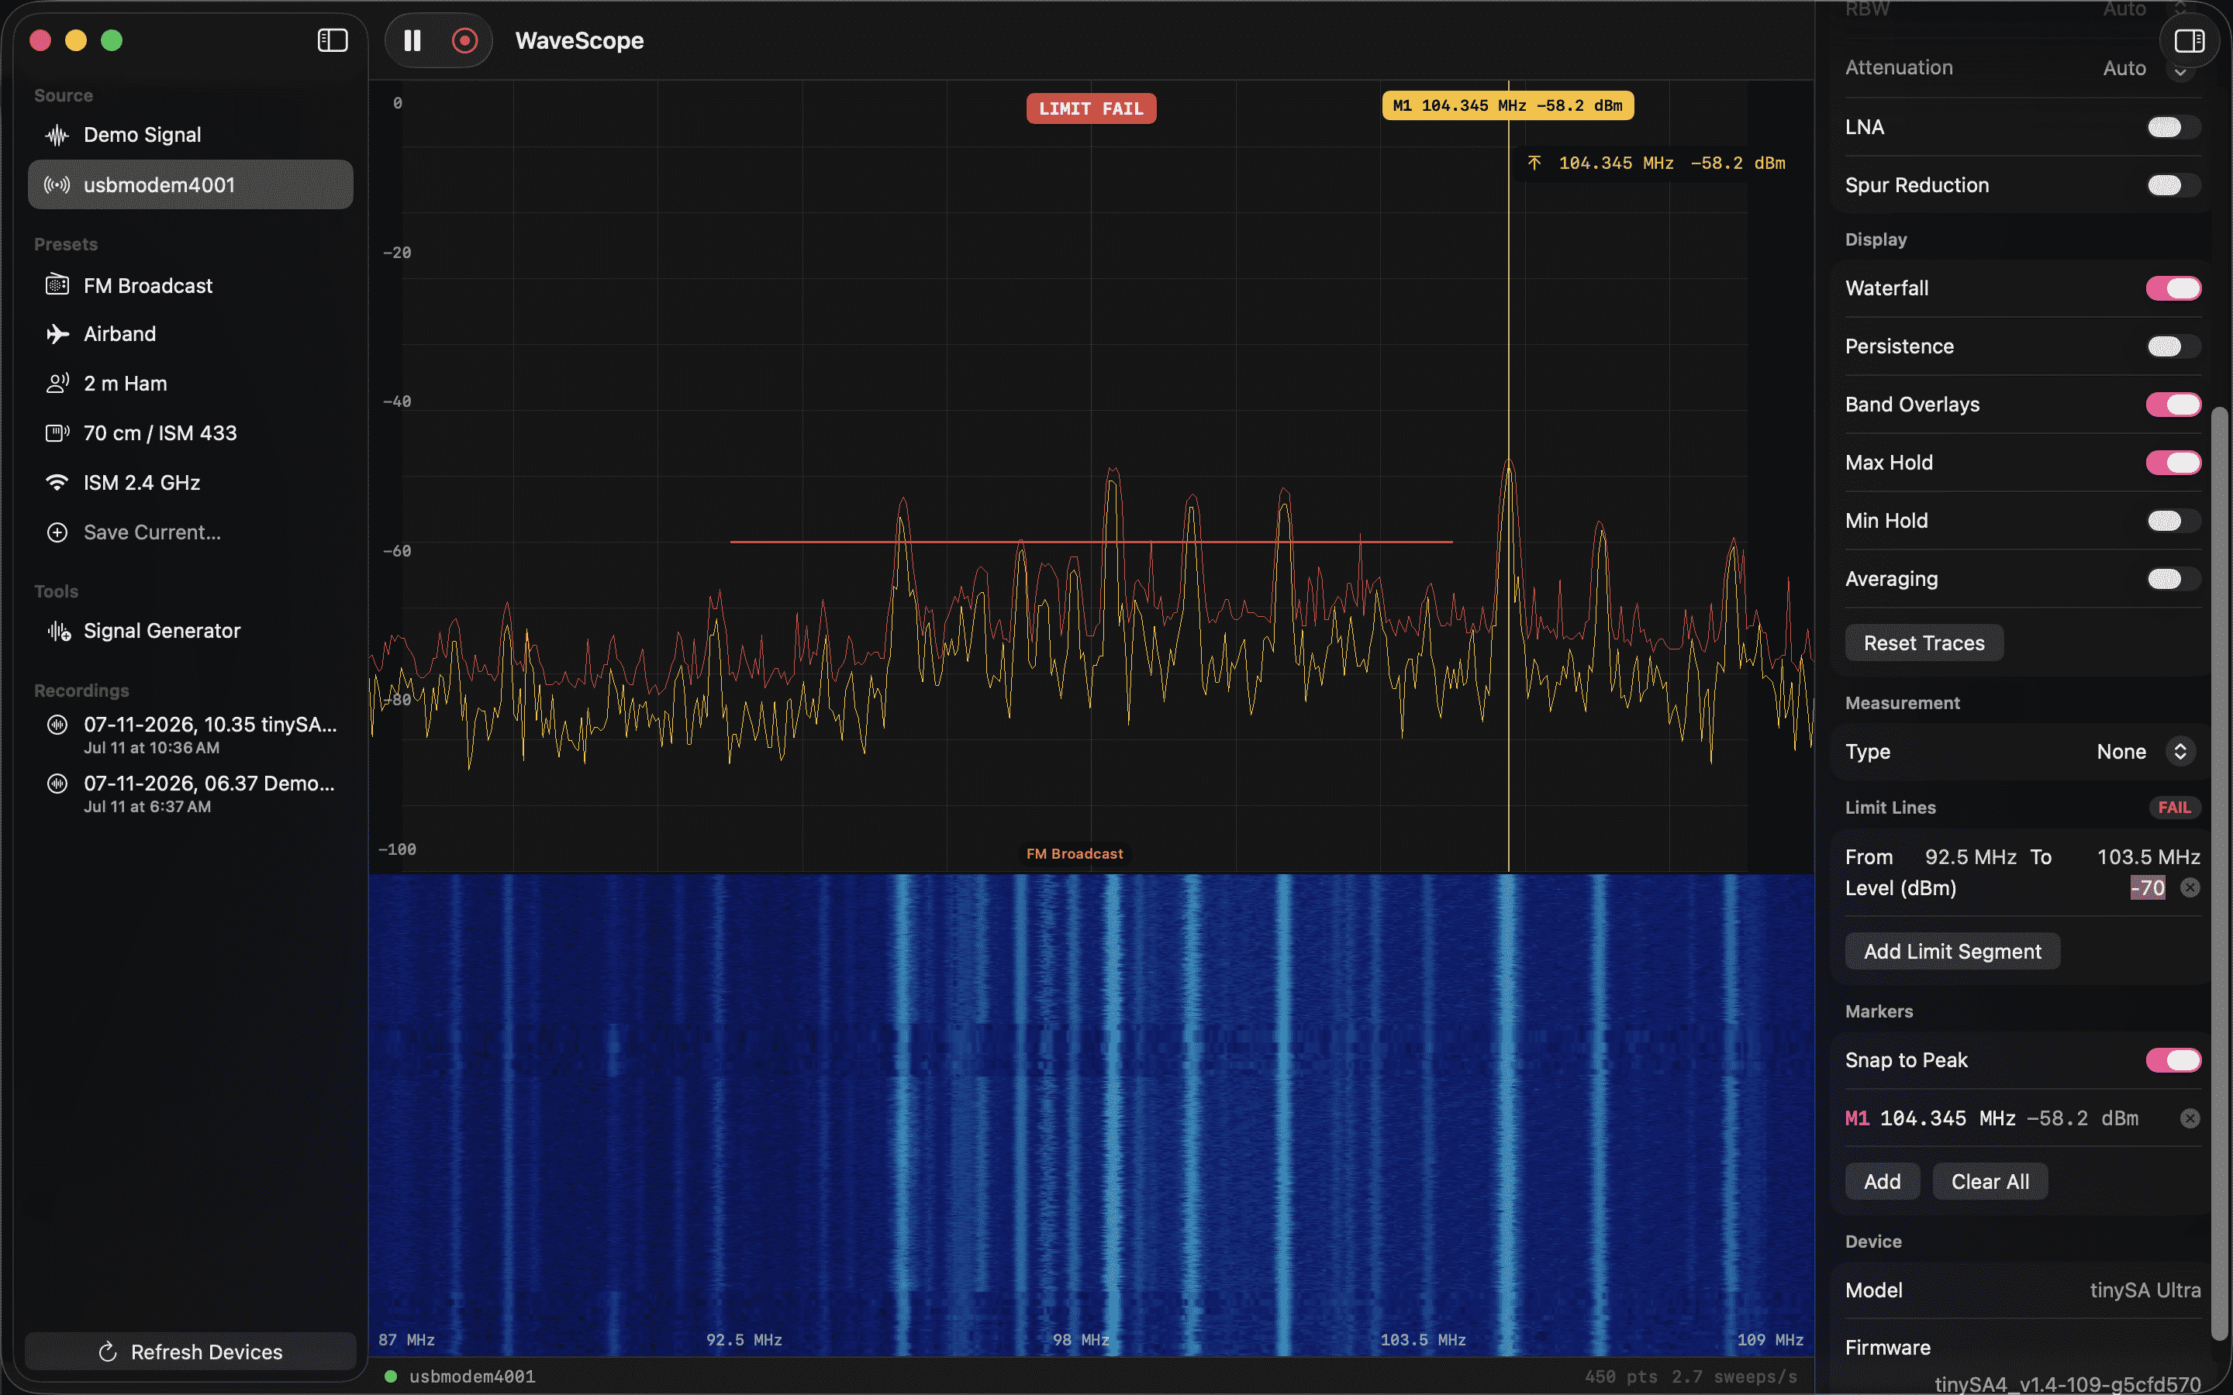The height and width of the screenshot is (1395, 2233).
Task: Pause the sweep with the pause button
Action: coord(412,40)
